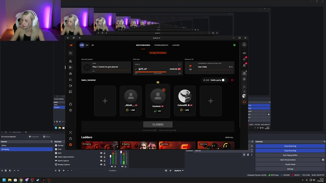Hide the Video Capture Device source
Image resolution: width=326 pixels, height=183 pixels.
101,157
